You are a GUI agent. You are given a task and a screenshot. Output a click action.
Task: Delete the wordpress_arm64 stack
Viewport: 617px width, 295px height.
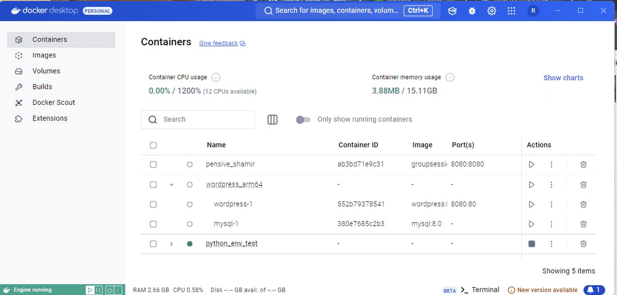point(584,185)
